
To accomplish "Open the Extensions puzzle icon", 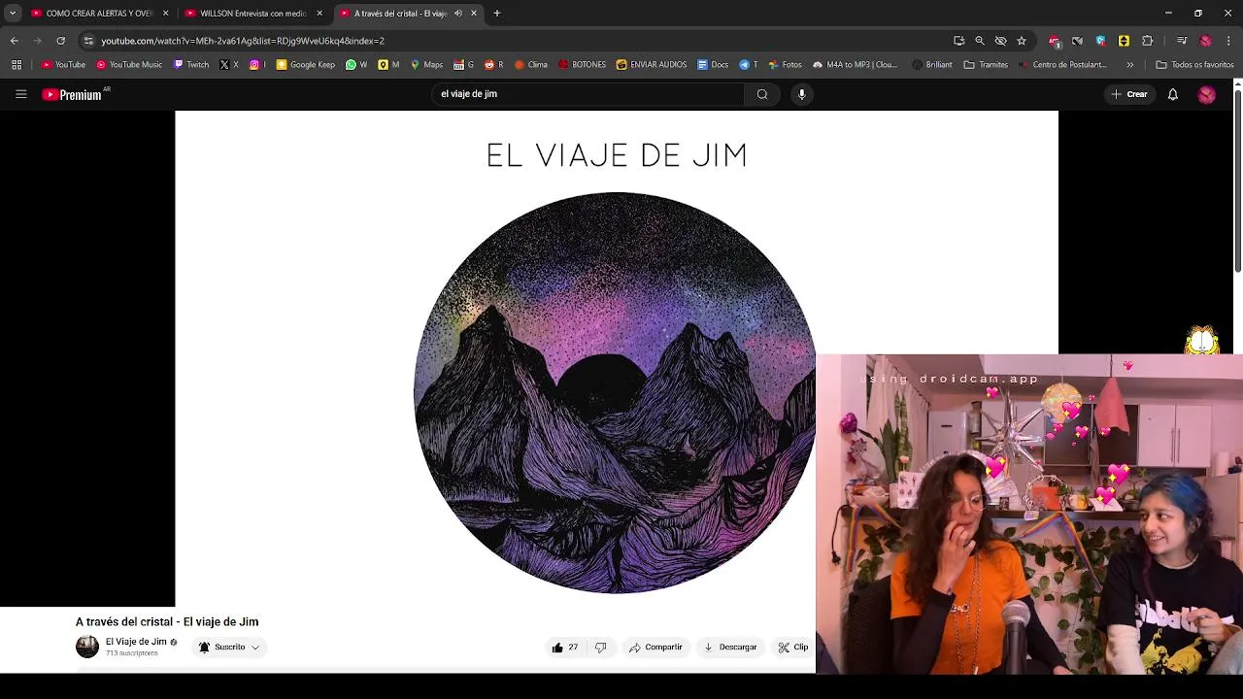I will [x=1148, y=41].
